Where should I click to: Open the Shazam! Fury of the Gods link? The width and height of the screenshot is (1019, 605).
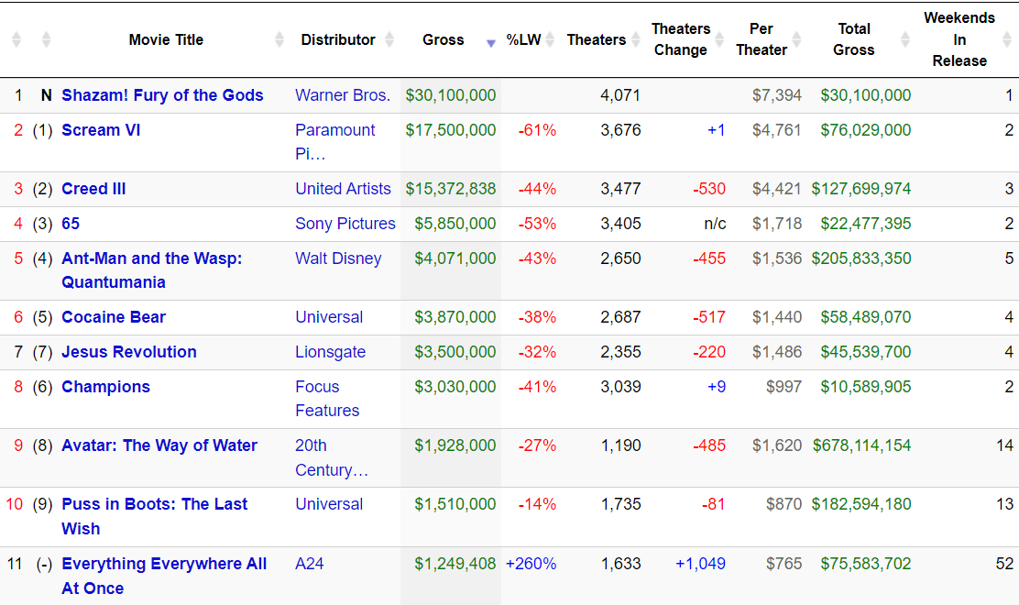coord(162,95)
